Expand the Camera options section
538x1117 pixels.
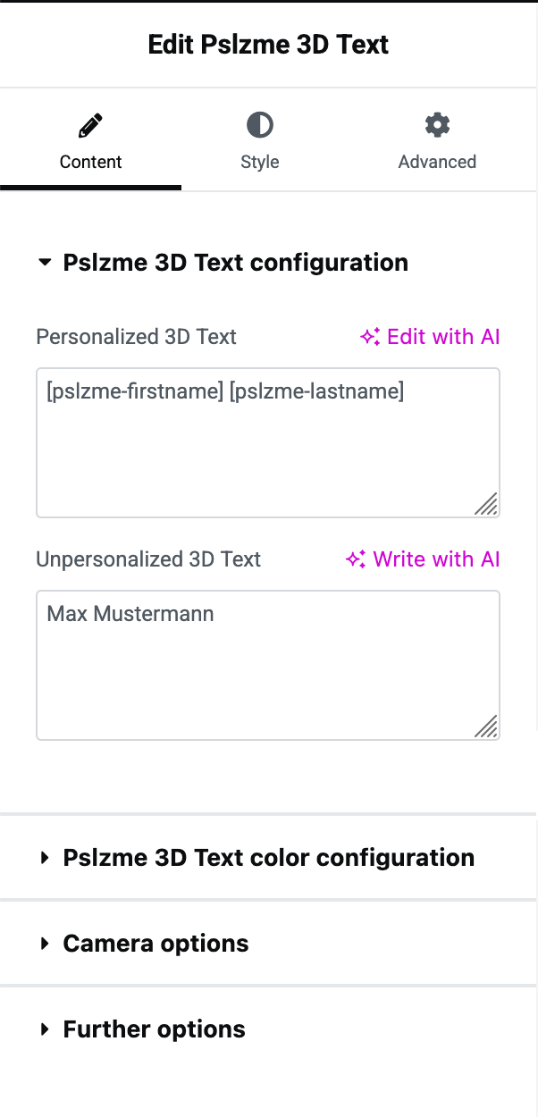coord(156,944)
